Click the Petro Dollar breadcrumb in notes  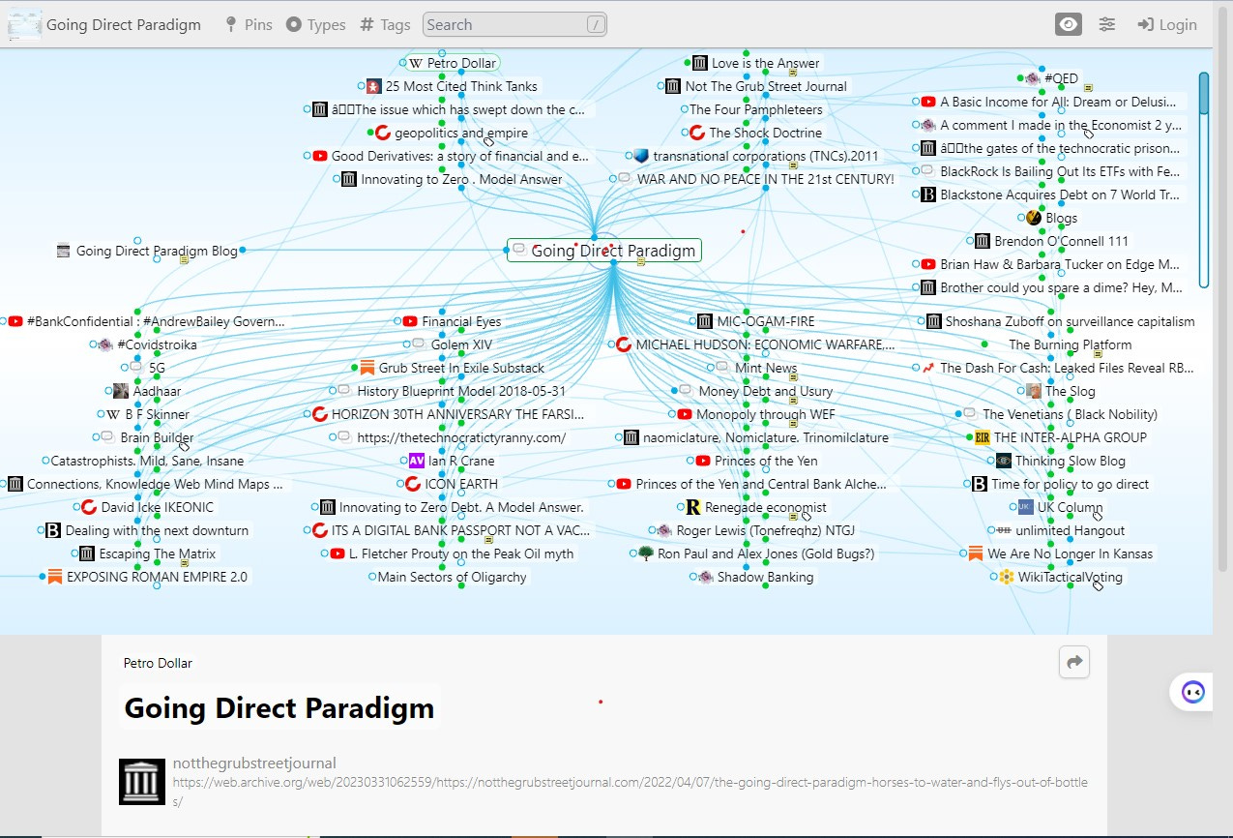point(158,663)
